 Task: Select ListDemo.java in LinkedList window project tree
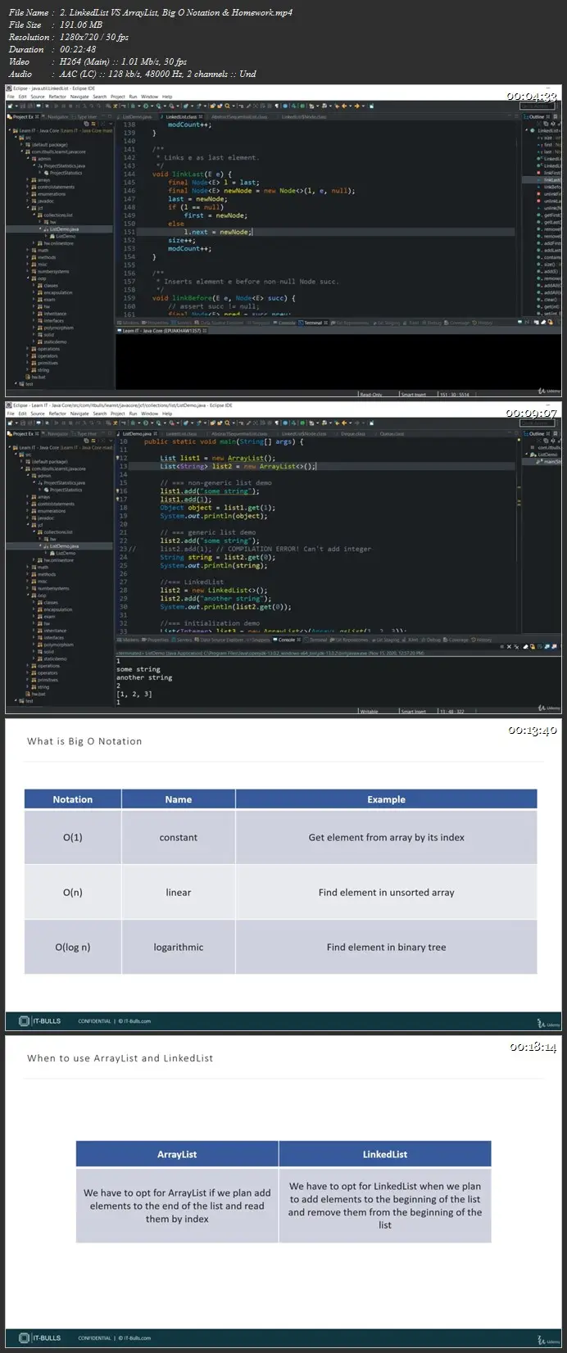tap(63, 229)
